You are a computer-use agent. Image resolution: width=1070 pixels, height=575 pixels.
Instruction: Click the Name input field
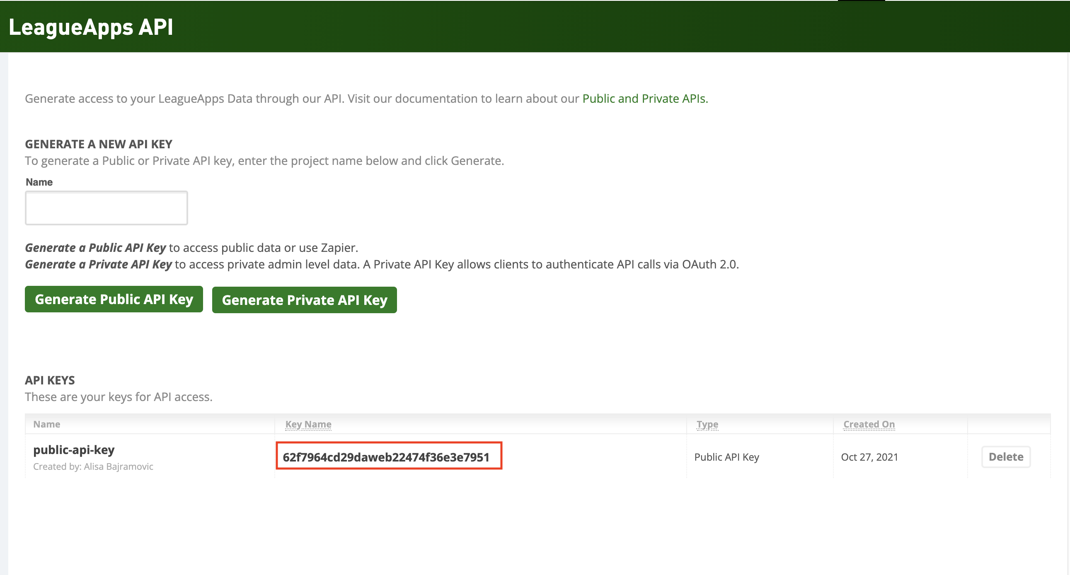[x=107, y=208]
